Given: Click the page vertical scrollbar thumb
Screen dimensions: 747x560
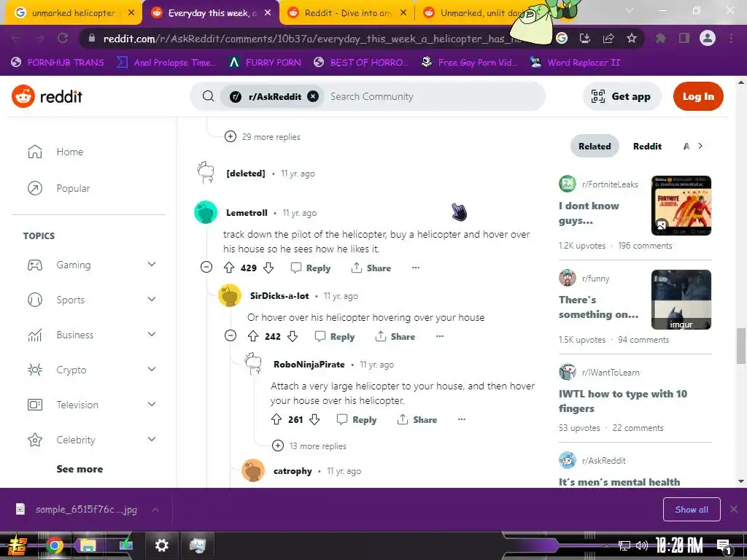Looking at the screenshot, I should 741,346.
